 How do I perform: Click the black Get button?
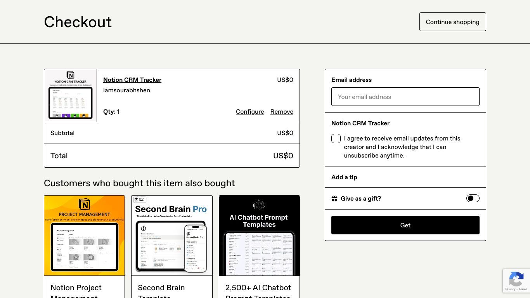click(405, 225)
